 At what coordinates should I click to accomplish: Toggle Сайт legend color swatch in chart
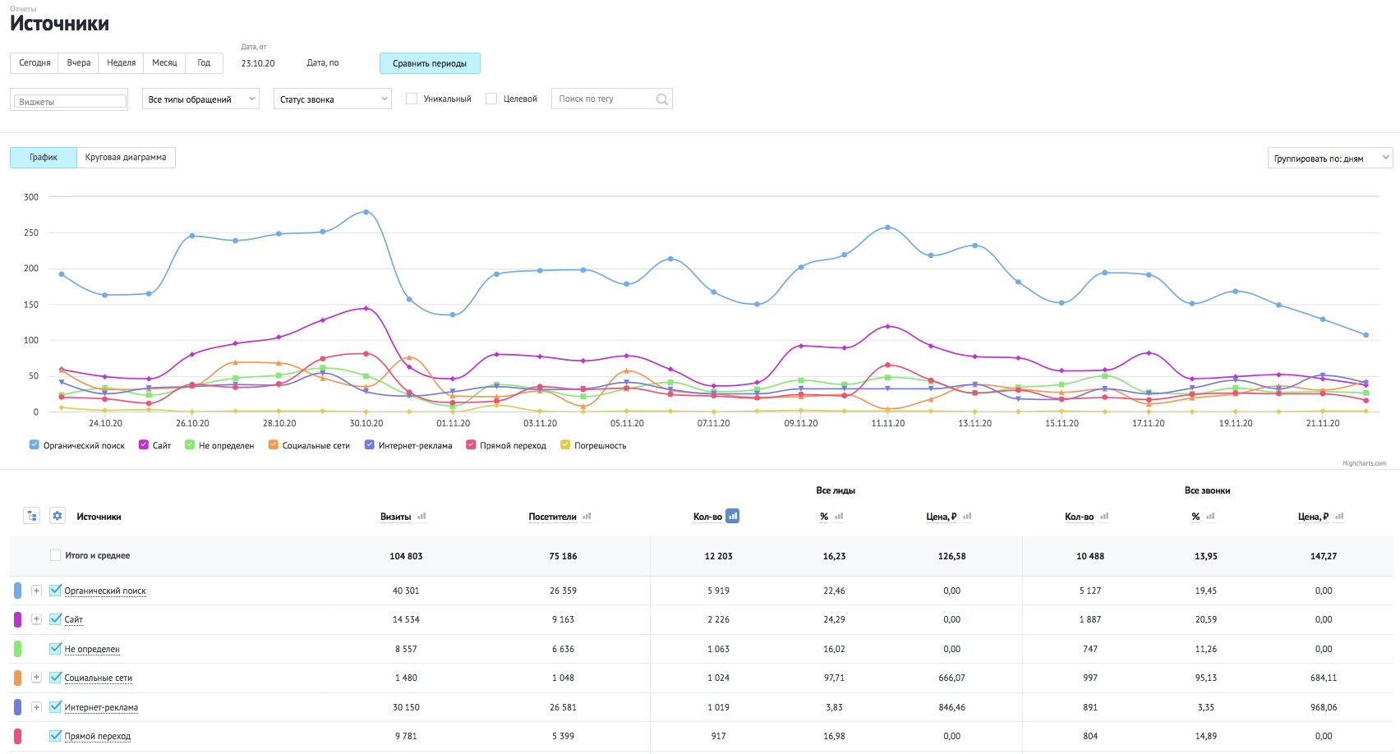144,444
